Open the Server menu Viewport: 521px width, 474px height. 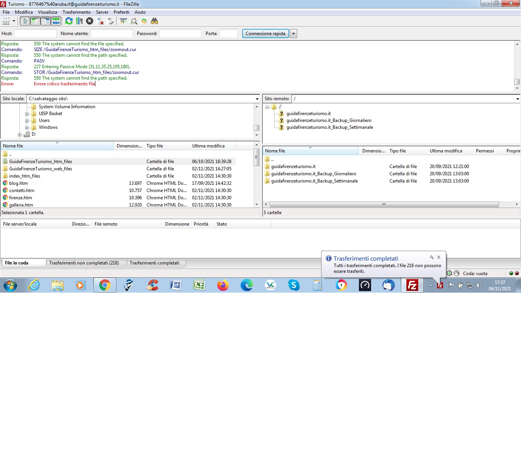[102, 12]
